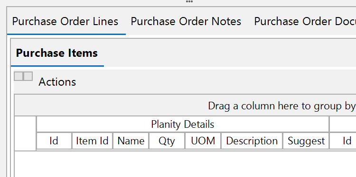Click the toolbar grip icon beside Actions
The image size is (356, 177).
(x=23, y=76)
